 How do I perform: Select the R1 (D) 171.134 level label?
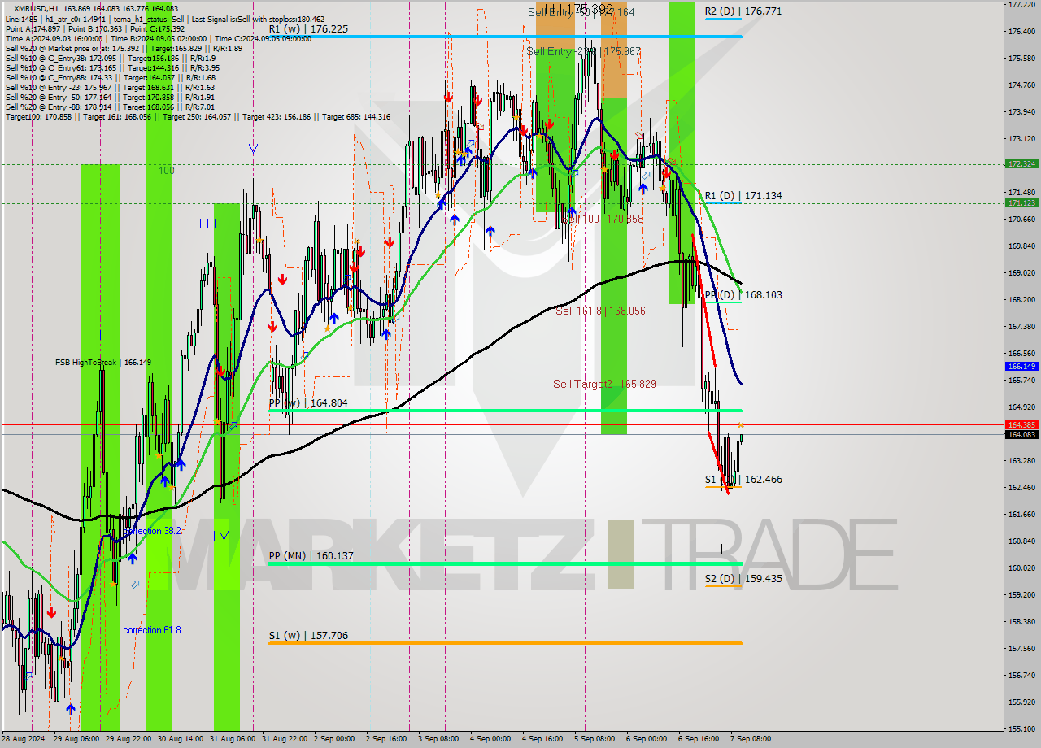click(x=743, y=196)
